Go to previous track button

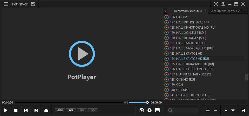[x=26, y=110]
